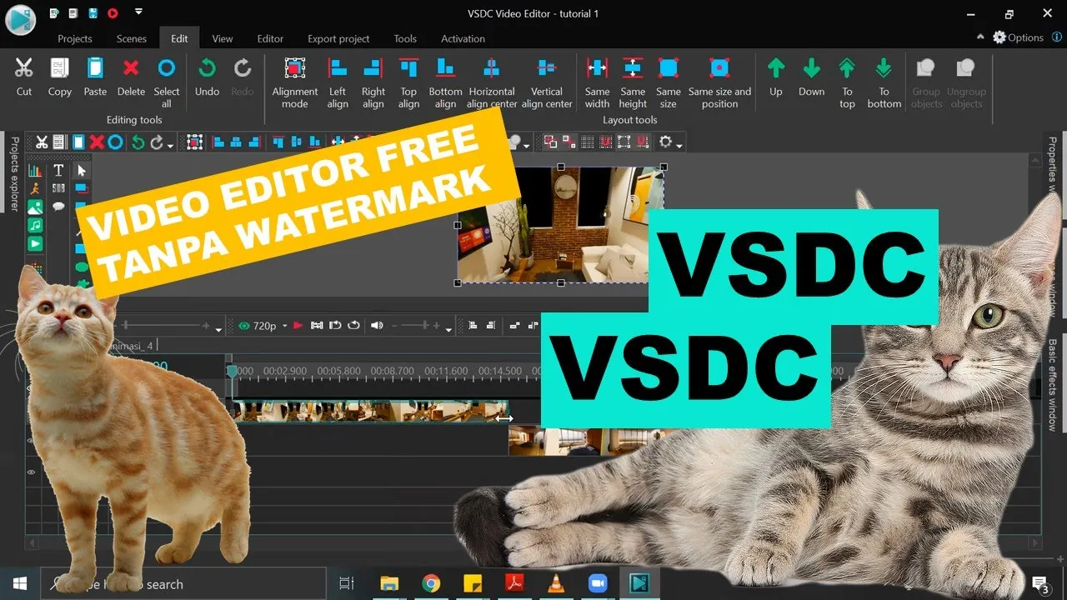The height and width of the screenshot is (600, 1067).
Task: Add an Animation object (running figure)
Action: 35,188
